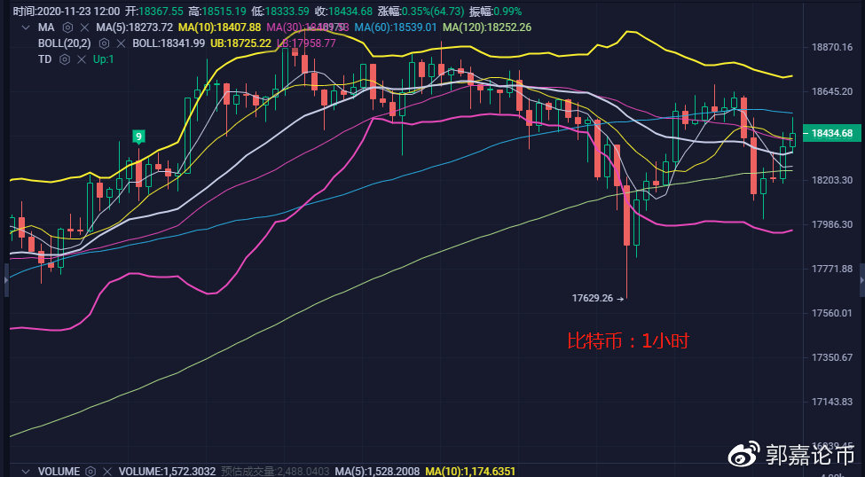Remove the MA indicator with its X
The image size is (865, 477).
click(84, 27)
